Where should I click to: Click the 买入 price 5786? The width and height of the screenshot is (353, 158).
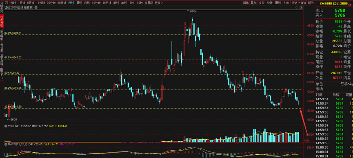tap(340, 15)
